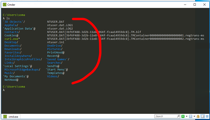Click the Links folder entry
The height and width of the screenshot is (120, 210).
(10, 63)
